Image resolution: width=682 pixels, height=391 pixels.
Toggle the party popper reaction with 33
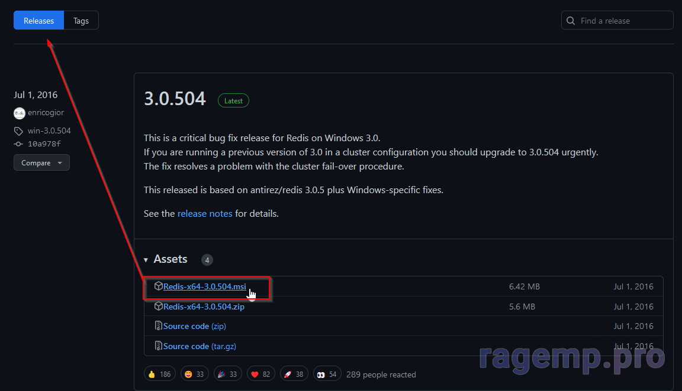coord(227,374)
